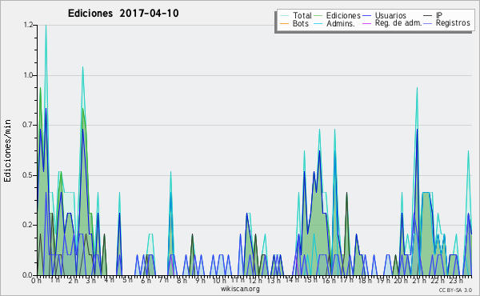Image resolution: width=480 pixels, height=296 pixels.
Task: Click the Ediciones/min axis label
Action: coord(7,150)
